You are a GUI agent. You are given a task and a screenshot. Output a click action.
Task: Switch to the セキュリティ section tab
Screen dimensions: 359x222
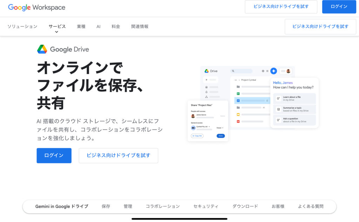[206, 206]
